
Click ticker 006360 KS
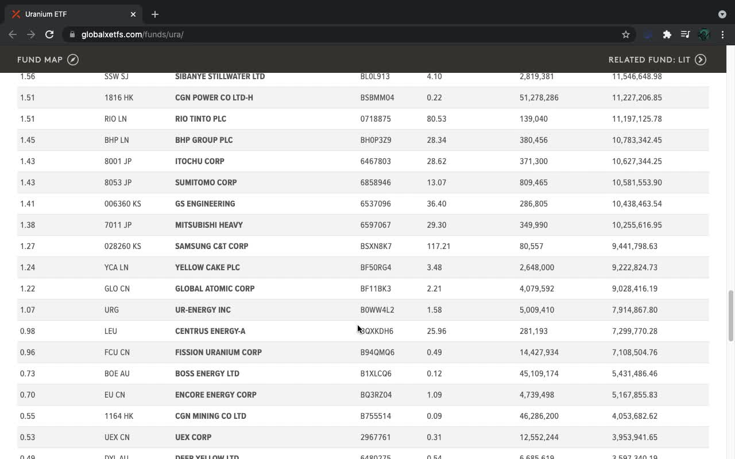[x=123, y=204]
